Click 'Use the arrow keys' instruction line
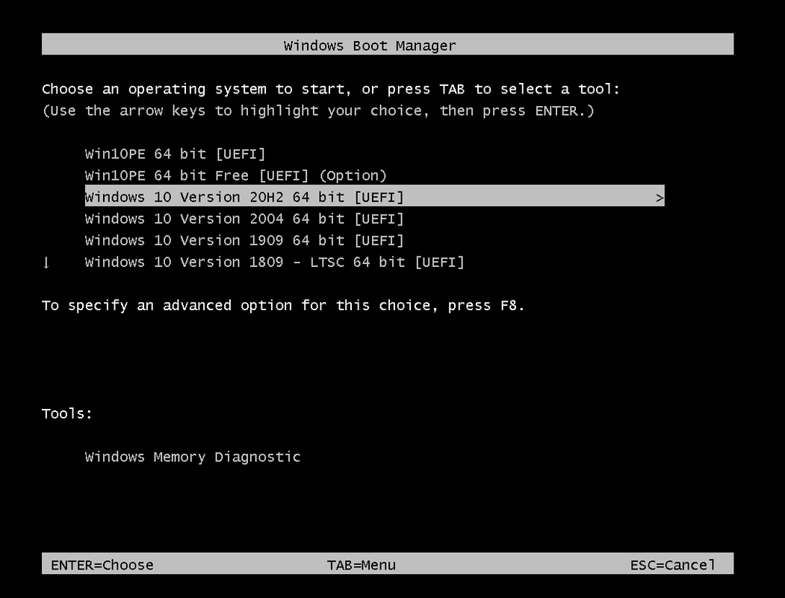Image resolution: width=785 pixels, height=598 pixels. (x=318, y=111)
